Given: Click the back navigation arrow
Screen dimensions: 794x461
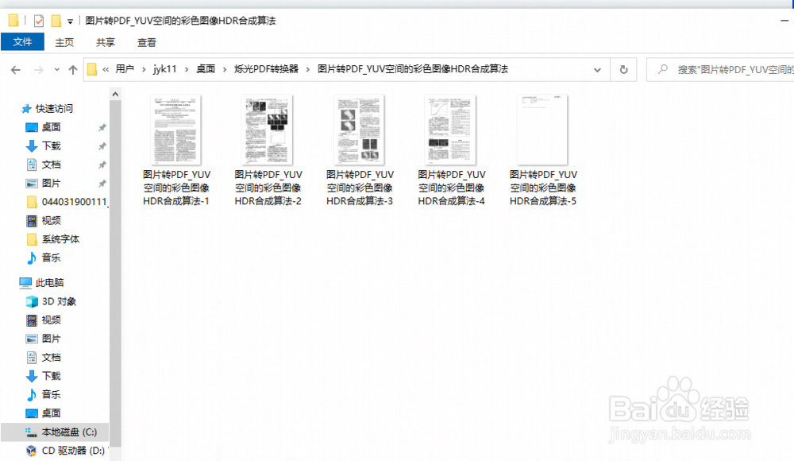Looking at the screenshot, I should [x=15, y=69].
